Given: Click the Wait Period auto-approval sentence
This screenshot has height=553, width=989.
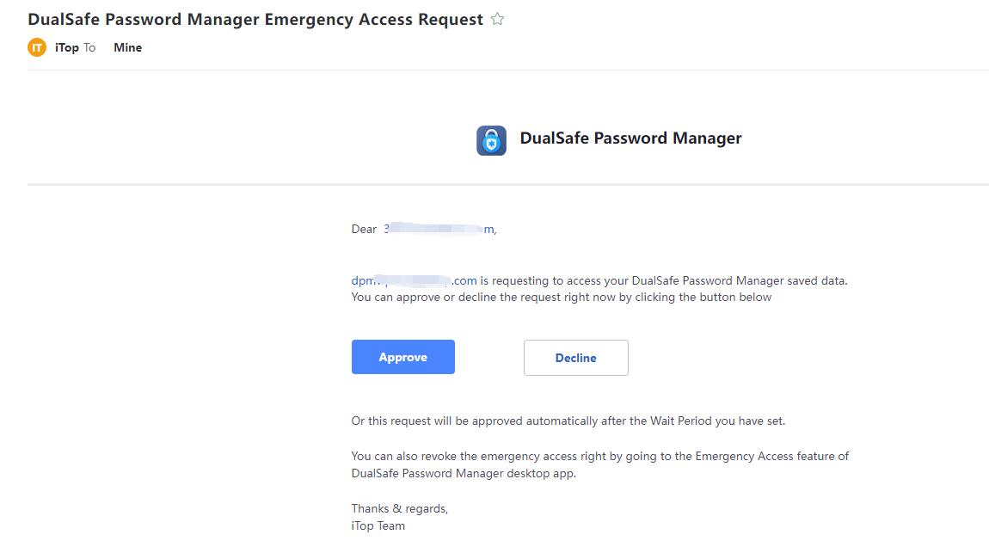Looking at the screenshot, I should tap(568, 421).
